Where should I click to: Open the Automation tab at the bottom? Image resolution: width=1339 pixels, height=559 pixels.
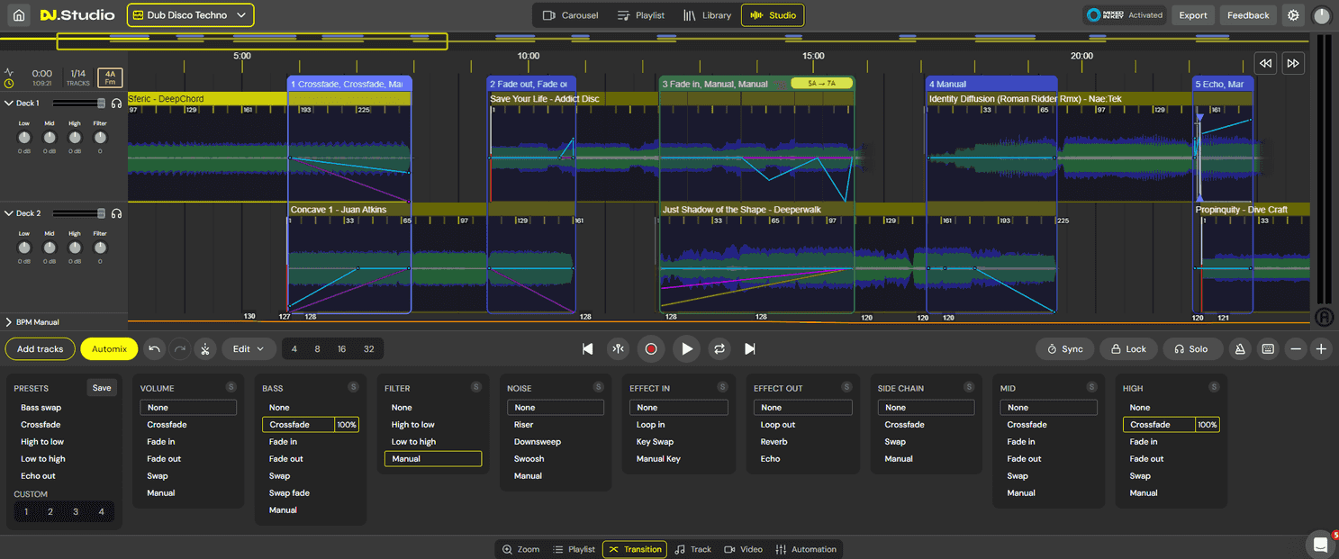[x=806, y=549]
